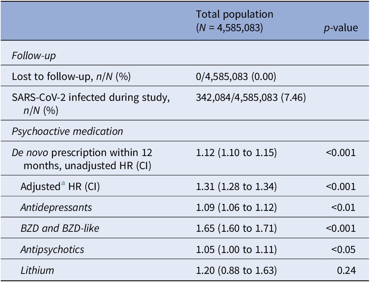Click the 'De novo prescription within 12 months' label

click(82, 158)
